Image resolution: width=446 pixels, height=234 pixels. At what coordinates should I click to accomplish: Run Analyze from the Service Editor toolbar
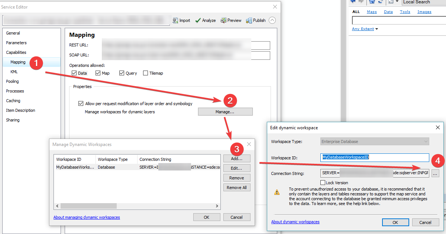tap(206, 20)
